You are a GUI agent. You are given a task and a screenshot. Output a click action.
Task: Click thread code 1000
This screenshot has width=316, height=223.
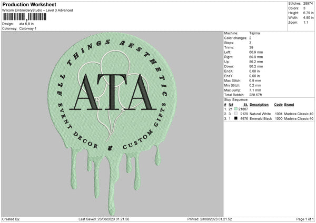(279, 119)
